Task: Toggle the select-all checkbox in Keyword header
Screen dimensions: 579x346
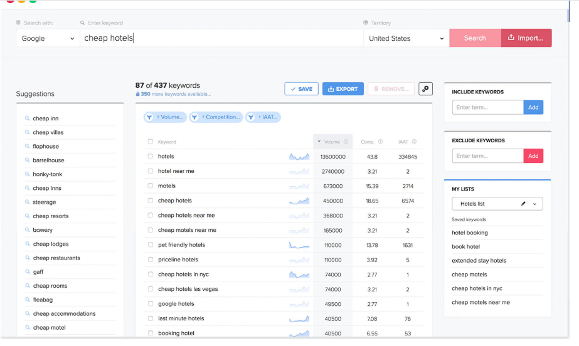Action: coord(151,142)
